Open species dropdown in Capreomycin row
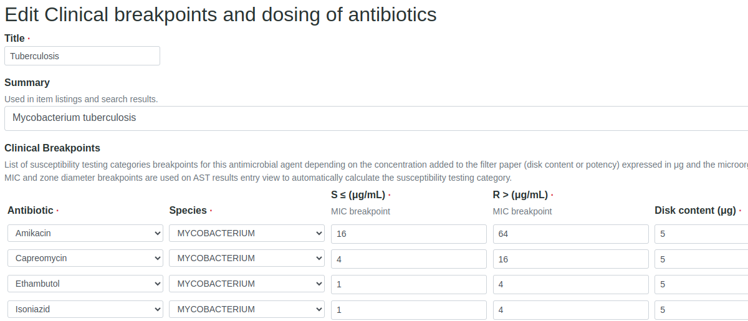Image resolution: width=748 pixels, height=321 pixels. pos(247,259)
